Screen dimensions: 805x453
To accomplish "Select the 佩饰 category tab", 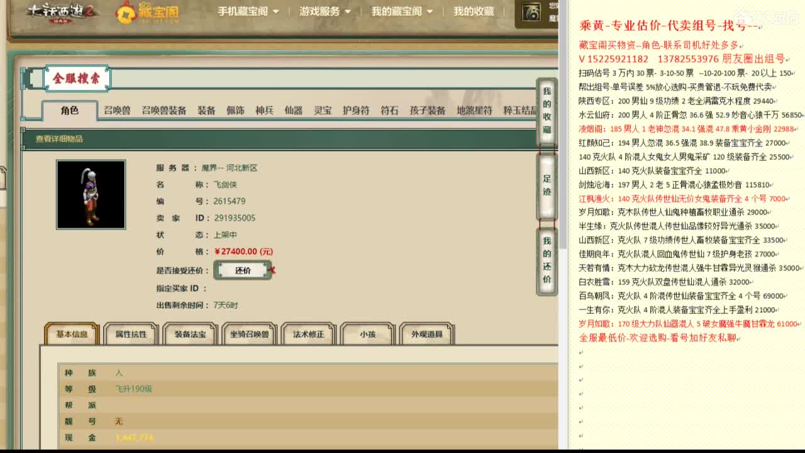I will [235, 111].
